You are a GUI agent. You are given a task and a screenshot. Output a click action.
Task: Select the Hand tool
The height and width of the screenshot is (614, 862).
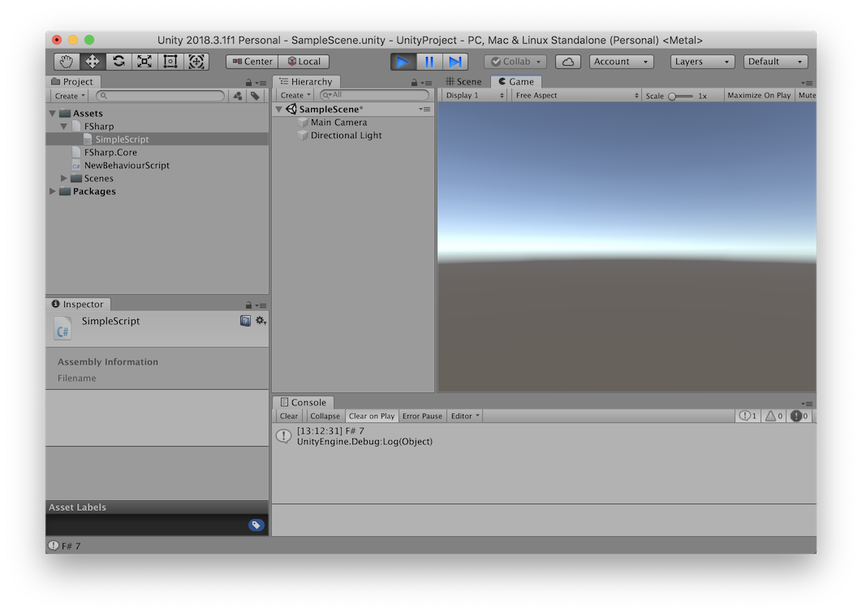tap(67, 61)
